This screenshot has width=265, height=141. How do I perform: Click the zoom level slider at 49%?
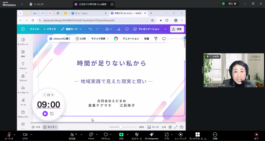coord(121,127)
